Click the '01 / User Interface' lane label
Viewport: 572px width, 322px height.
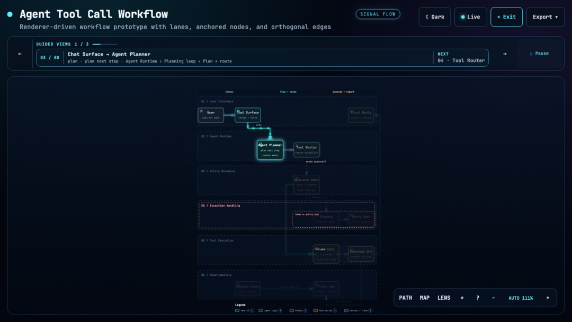click(217, 101)
